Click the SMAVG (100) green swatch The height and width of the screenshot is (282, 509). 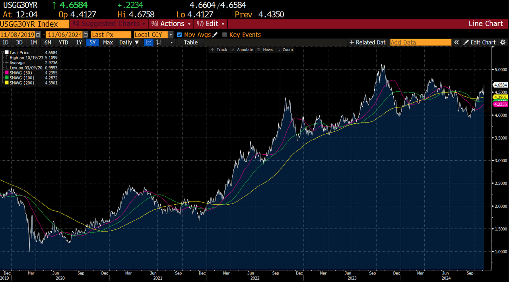coord(6,78)
